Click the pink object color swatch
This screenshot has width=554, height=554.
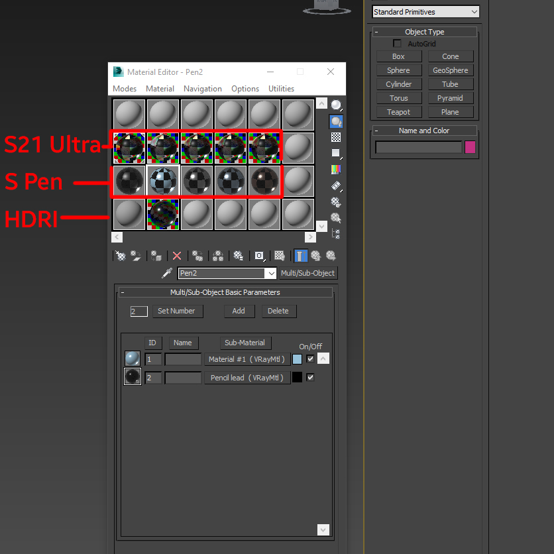pos(470,147)
